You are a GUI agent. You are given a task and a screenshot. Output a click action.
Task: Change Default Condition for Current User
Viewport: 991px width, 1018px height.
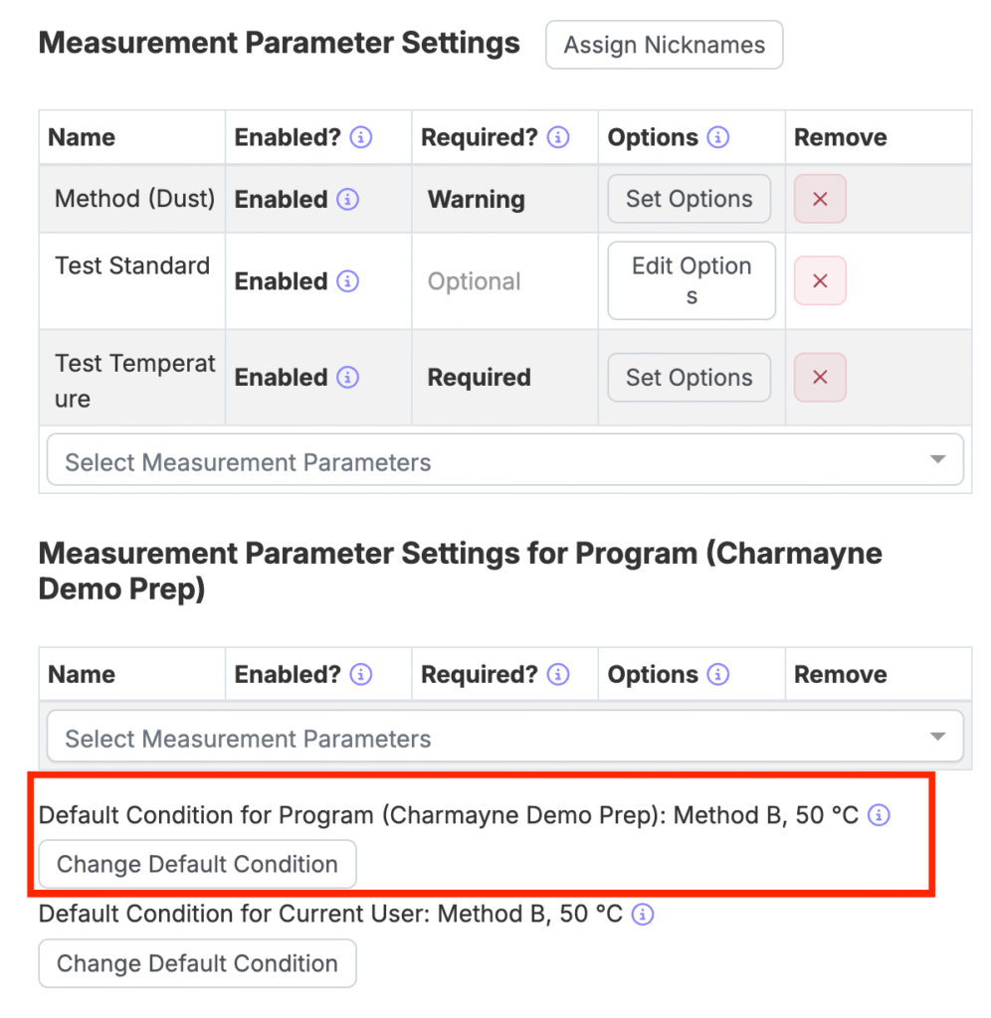coord(198,963)
